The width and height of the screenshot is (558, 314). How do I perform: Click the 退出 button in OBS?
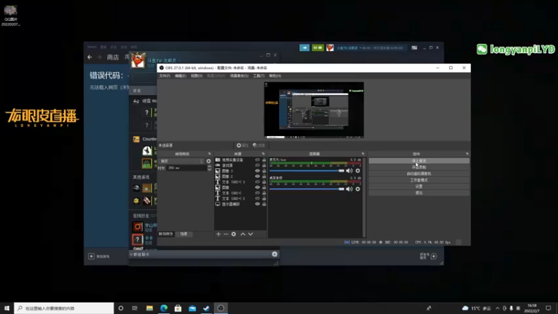click(419, 193)
